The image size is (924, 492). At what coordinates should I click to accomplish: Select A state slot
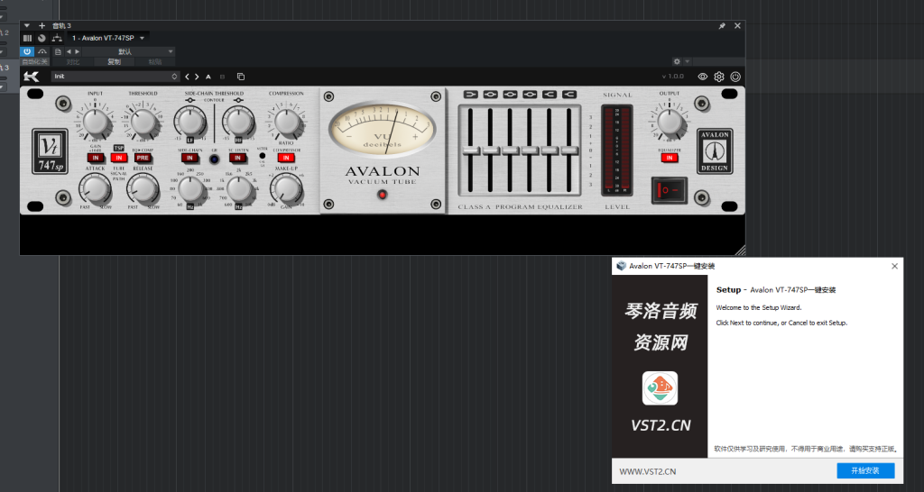[208, 77]
